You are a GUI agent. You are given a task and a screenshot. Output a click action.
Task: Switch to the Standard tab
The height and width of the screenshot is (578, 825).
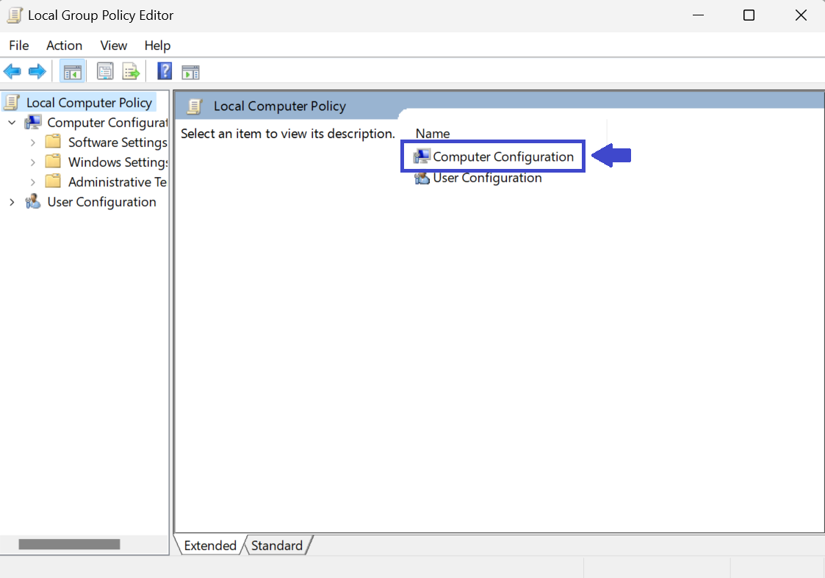click(277, 546)
